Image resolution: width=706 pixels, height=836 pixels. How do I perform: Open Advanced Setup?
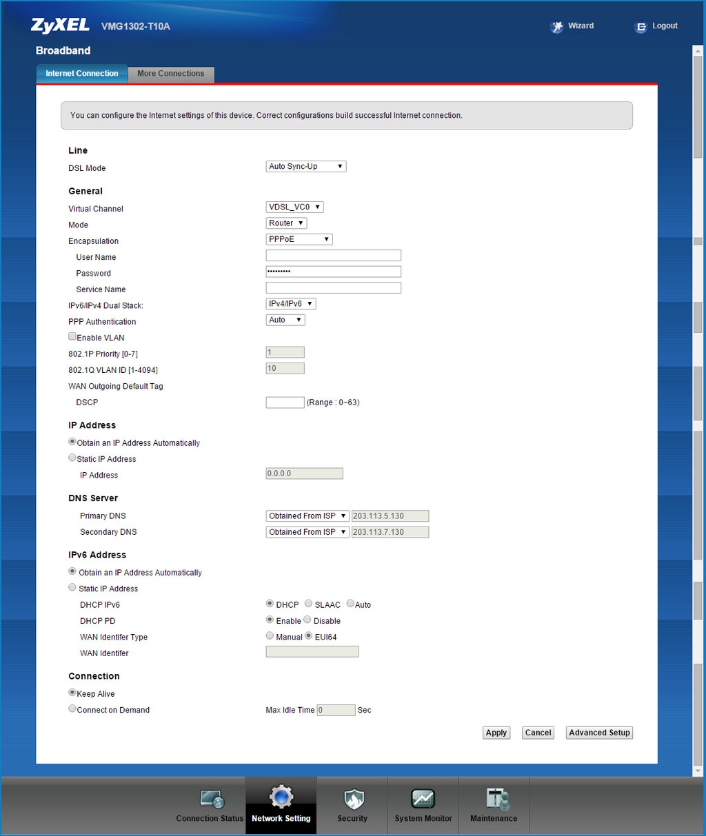pyautogui.click(x=599, y=733)
